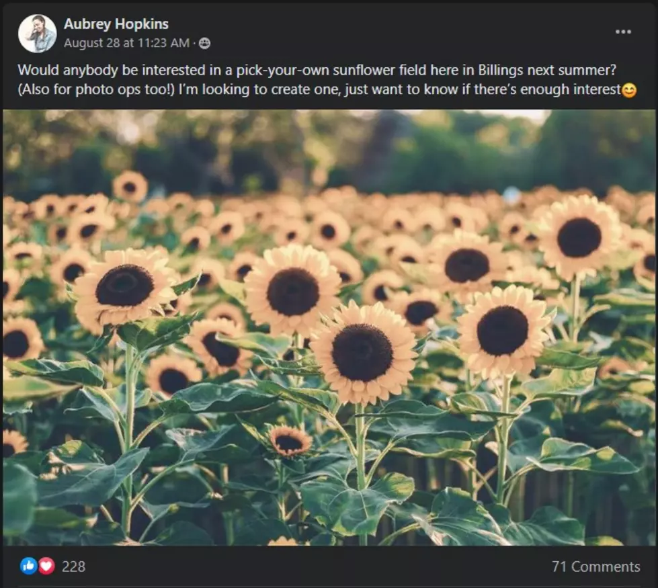Click the blue thumbs-up Like reaction icon

pyautogui.click(x=28, y=566)
